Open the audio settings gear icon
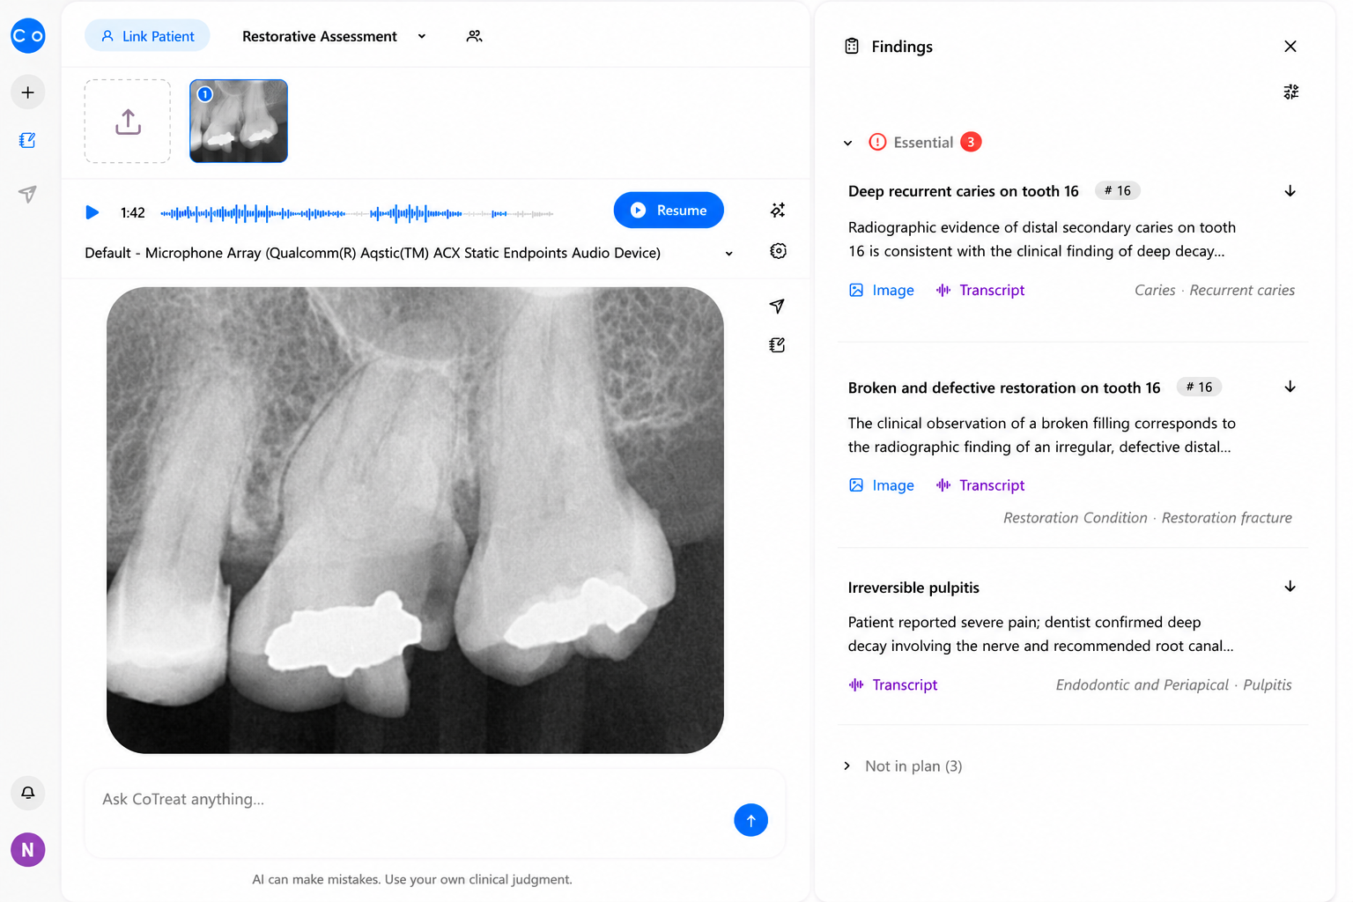Screen dimensions: 1353x902 [x=778, y=251]
